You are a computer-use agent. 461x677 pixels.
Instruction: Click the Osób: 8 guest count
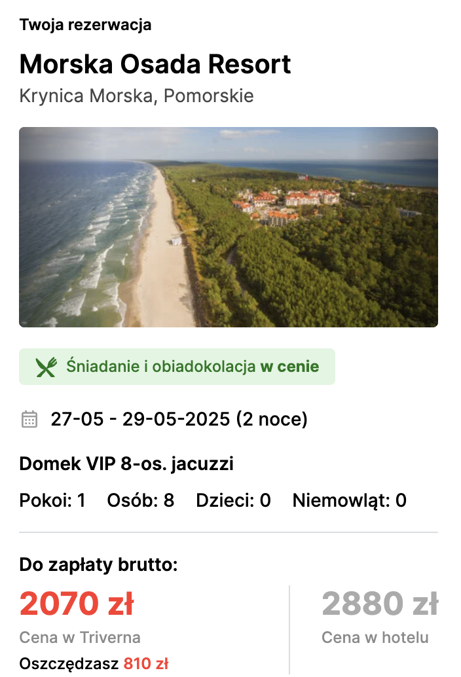141,500
